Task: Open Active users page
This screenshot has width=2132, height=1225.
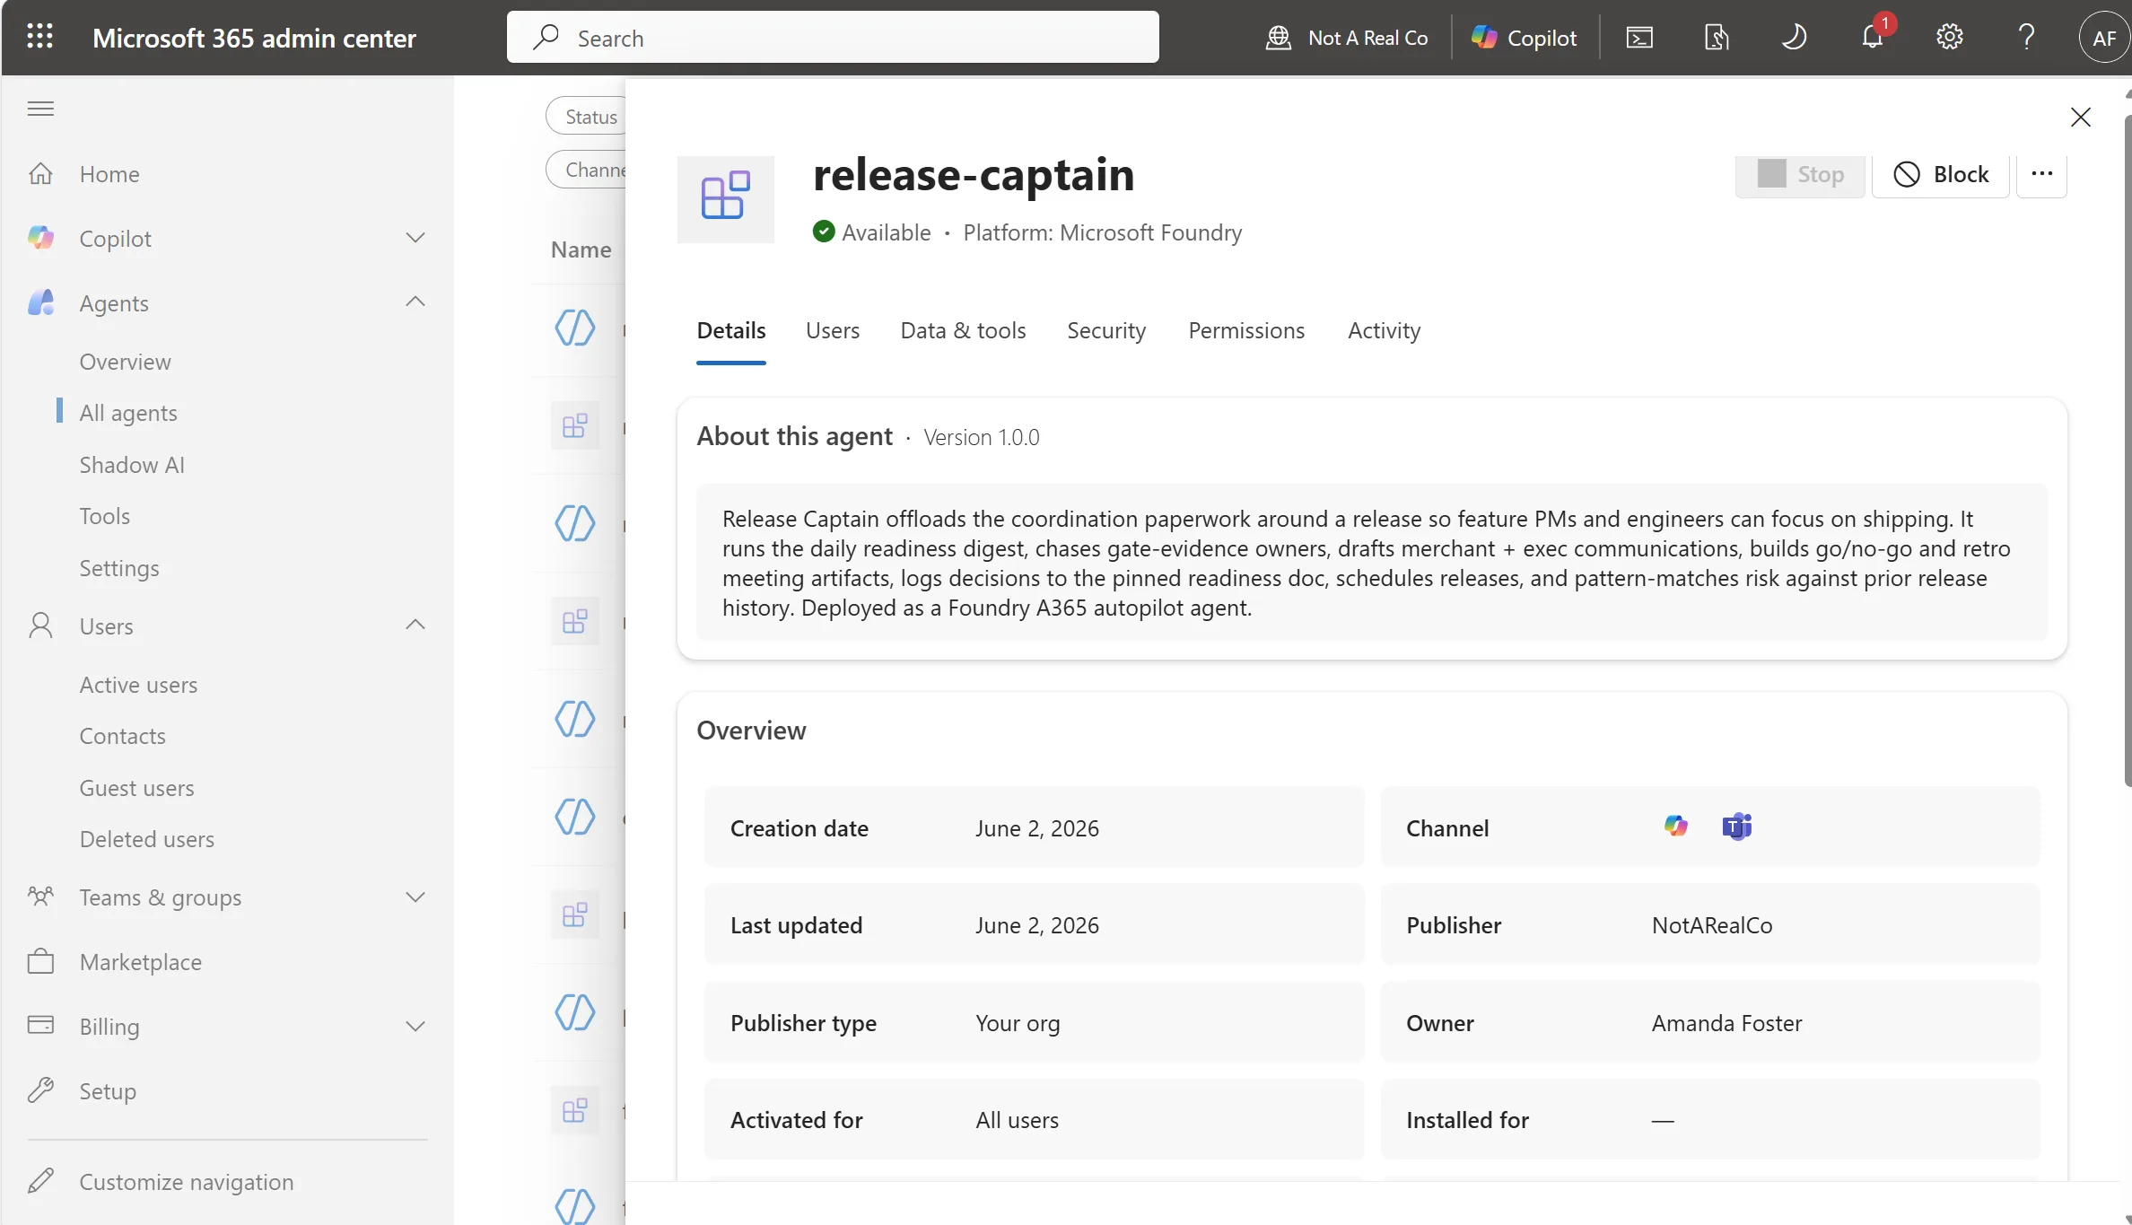Action: [x=138, y=684]
